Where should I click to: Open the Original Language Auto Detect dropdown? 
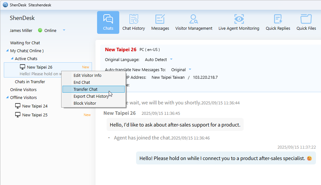pyautogui.click(x=171, y=59)
